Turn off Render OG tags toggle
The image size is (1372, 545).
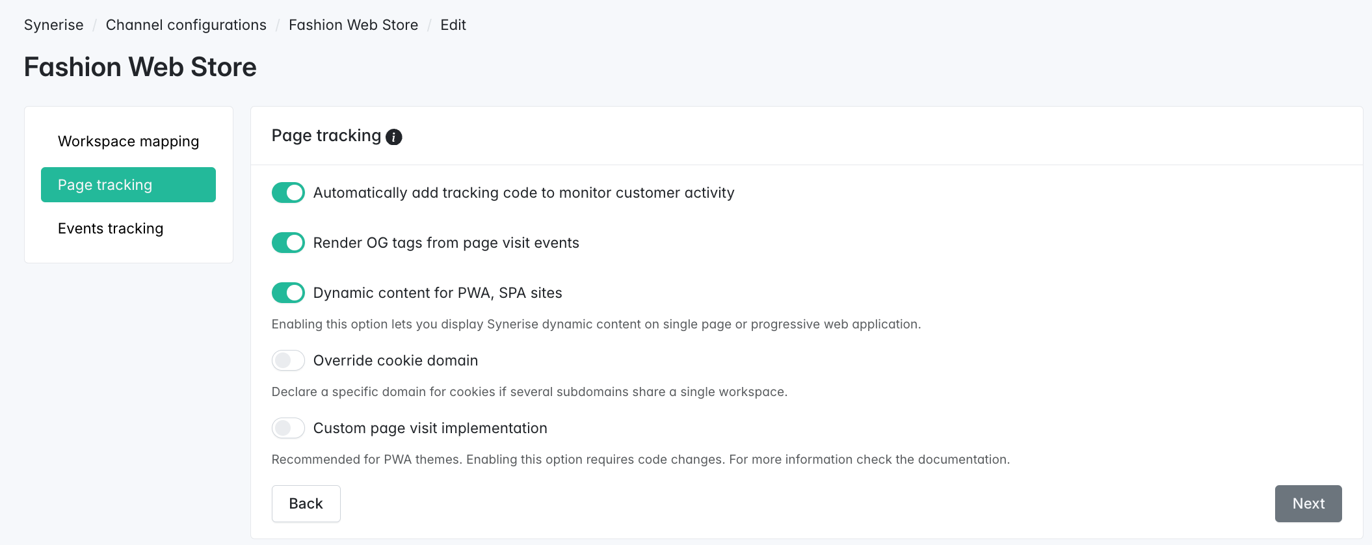coord(288,243)
